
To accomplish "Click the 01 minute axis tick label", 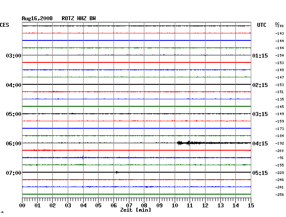I will 37,205.
